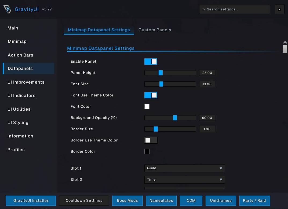The height and width of the screenshot is (209, 288).
Task: Open the Slot 1 Guild dropdown
Action: pos(184,168)
